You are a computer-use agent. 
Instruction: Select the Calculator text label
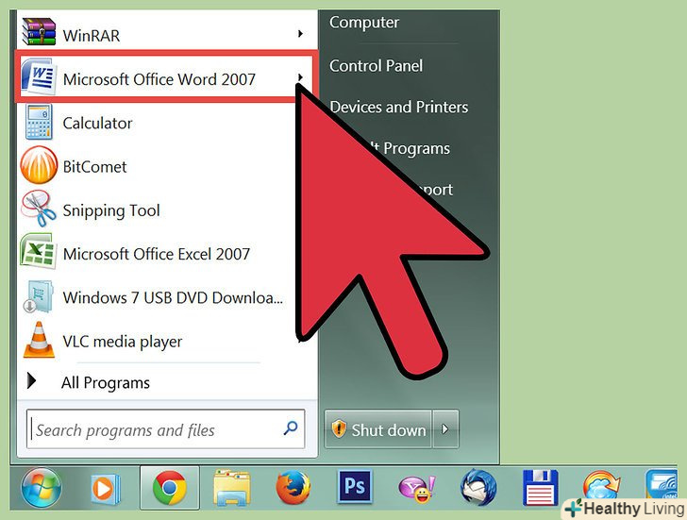click(97, 123)
